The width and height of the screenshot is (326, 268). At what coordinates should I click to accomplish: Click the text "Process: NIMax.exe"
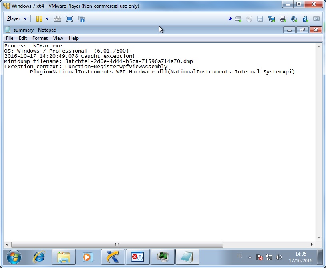click(x=33, y=46)
